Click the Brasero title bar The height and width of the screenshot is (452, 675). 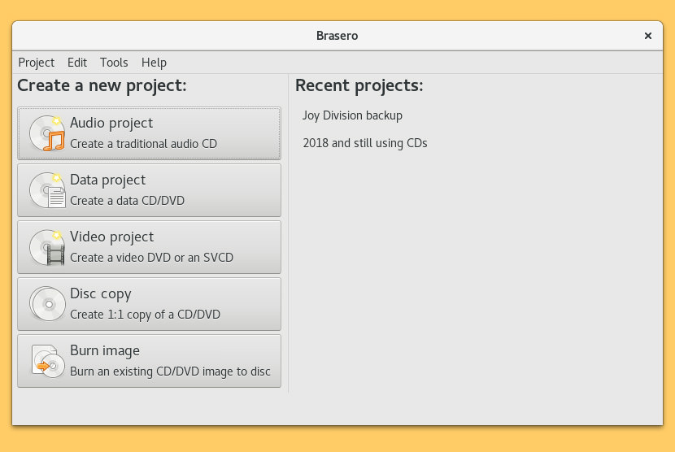337,36
